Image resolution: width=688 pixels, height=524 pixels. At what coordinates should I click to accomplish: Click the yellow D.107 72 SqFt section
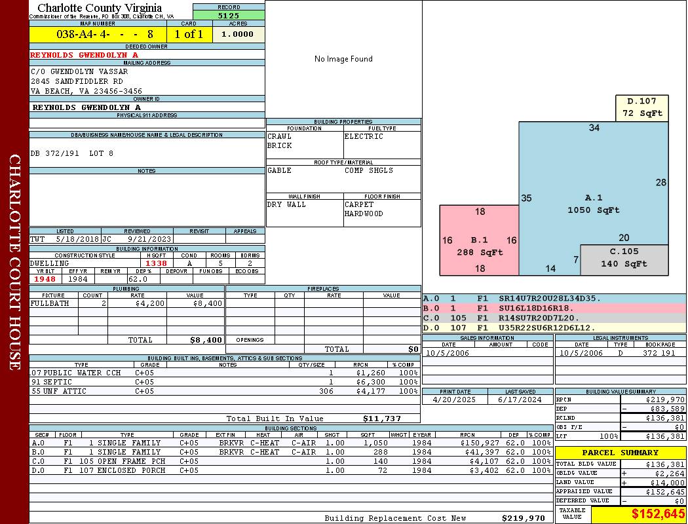coord(641,108)
